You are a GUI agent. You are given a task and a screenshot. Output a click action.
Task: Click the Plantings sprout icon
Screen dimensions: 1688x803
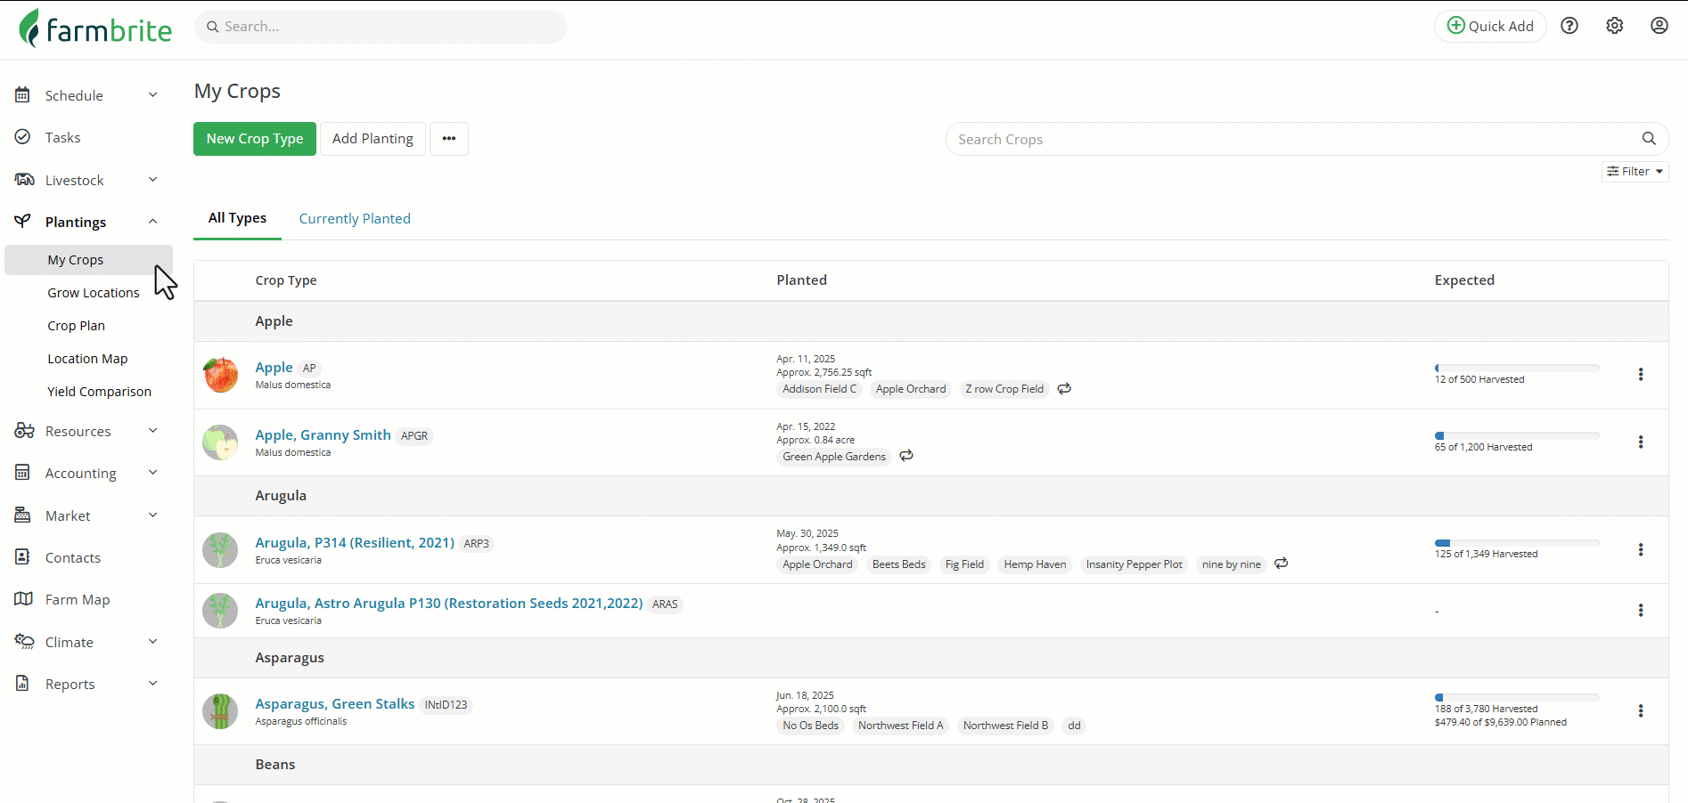(x=23, y=222)
